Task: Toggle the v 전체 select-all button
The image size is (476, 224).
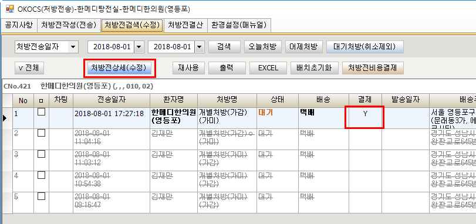Action: tap(29, 68)
